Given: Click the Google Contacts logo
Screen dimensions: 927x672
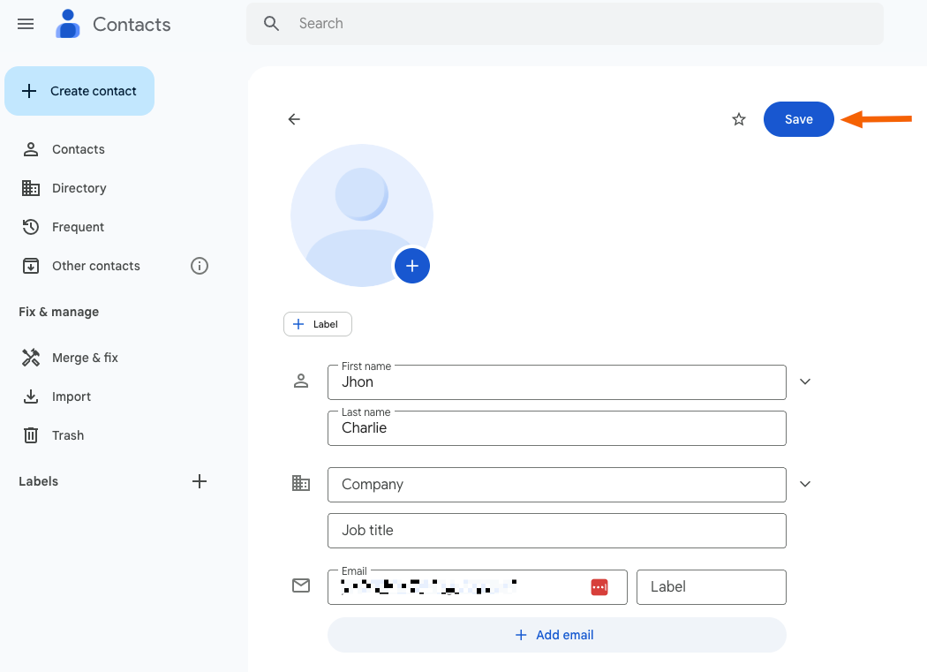Looking at the screenshot, I should pyautogui.click(x=67, y=24).
